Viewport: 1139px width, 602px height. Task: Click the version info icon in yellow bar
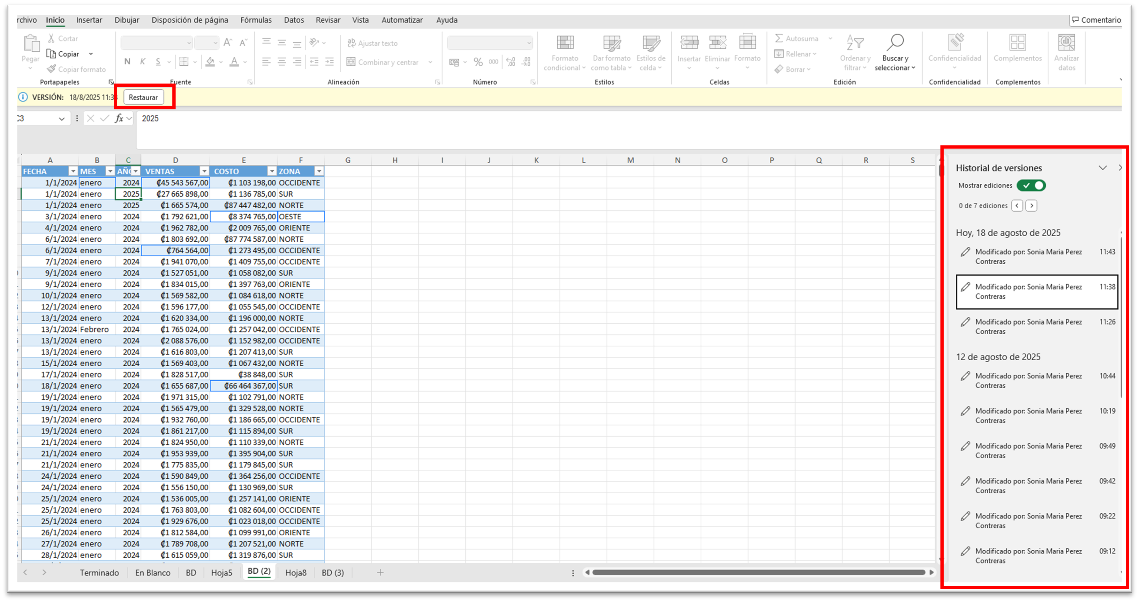tap(23, 97)
